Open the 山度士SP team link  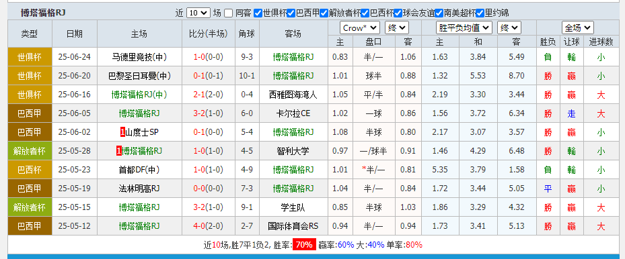(142, 132)
